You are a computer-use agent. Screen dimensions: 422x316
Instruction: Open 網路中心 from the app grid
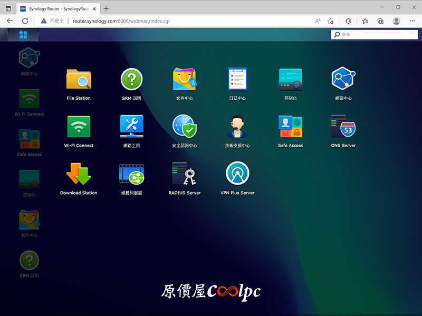tap(343, 84)
